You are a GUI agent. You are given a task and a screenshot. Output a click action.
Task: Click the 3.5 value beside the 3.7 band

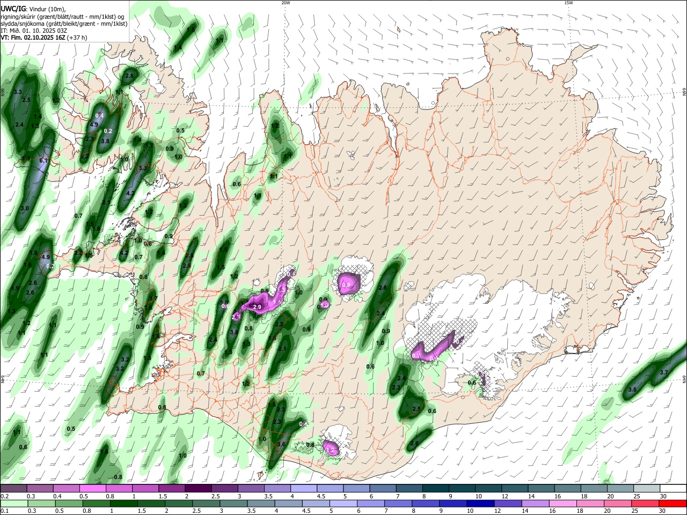[632, 390]
